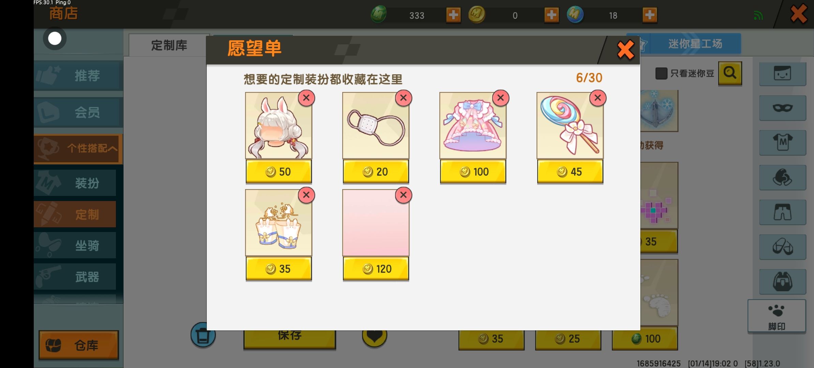This screenshot has width=814, height=368.
Task: Select the shirt category icon
Action: 783,143
